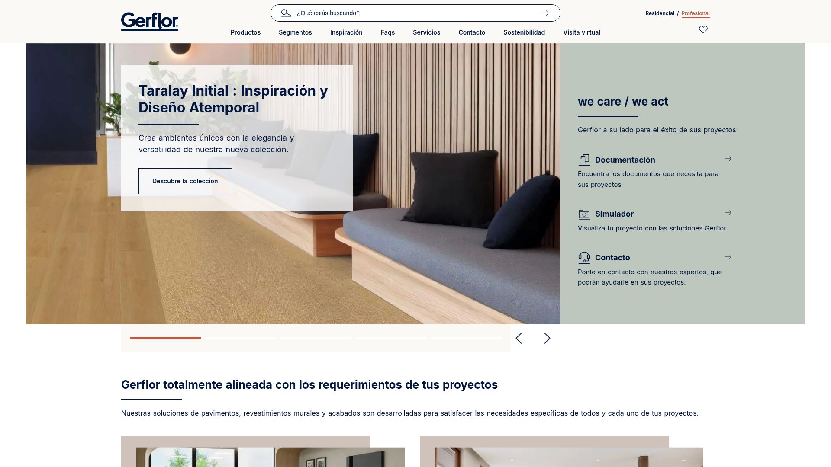Click 'Crea ambientes únicos' slide description
Image resolution: width=831 pixels, height=467 pixels.
(216, 144)
